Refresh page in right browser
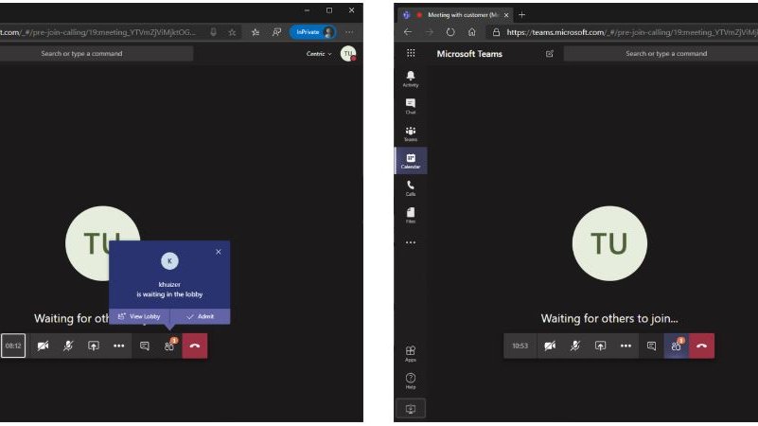Screen dimensions: 758x426 pyautogui.click(x=450, y=32)
